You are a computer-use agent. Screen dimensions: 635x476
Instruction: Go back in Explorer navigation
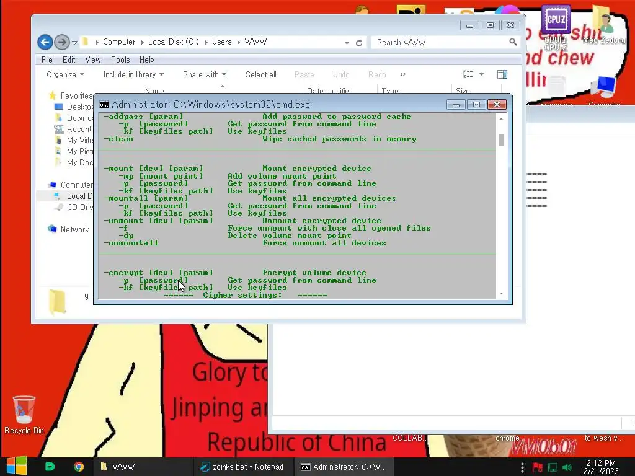point(45,42)
